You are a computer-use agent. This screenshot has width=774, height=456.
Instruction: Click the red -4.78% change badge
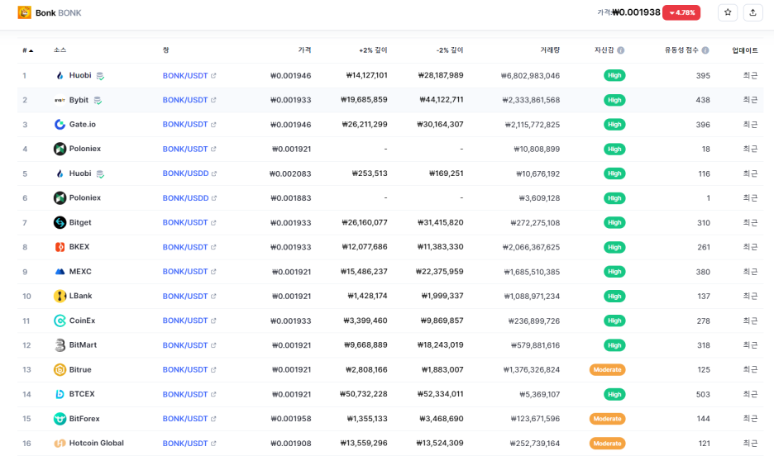click(681, 12)
